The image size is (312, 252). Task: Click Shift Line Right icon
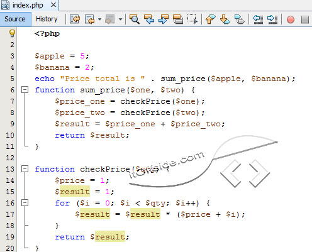(272, 19)
